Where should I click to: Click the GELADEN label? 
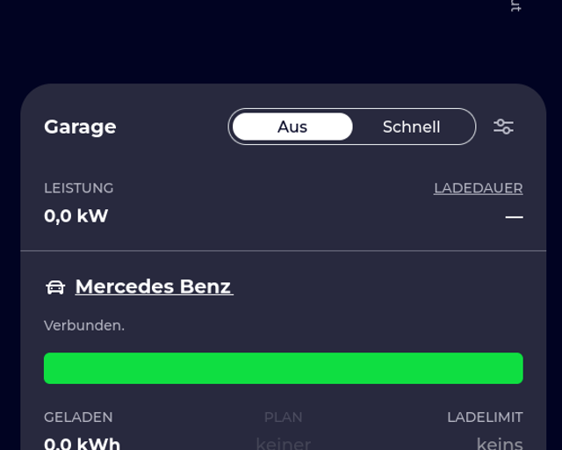pyautogui.click(x=78, y=417)
